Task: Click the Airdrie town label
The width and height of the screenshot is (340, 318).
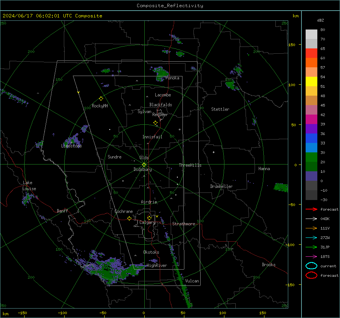Action: [149, 202]
